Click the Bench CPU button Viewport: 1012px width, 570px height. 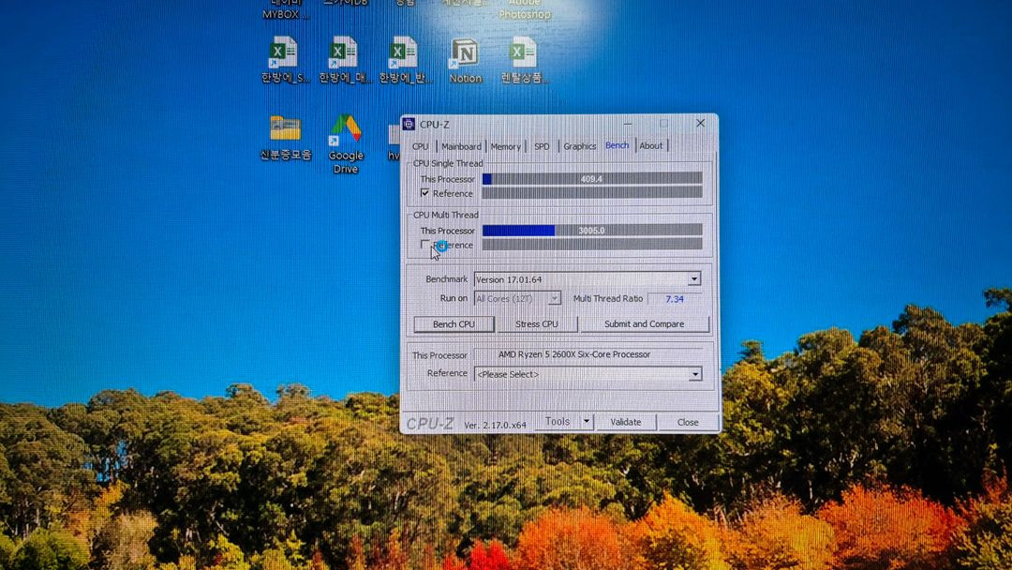pyautogui.click(x=454, y=323)
